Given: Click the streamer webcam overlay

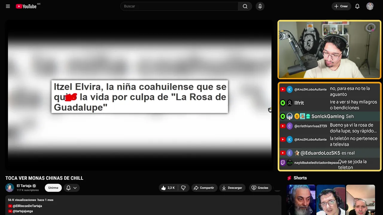Looking at the screenshot, I should 329,50.
